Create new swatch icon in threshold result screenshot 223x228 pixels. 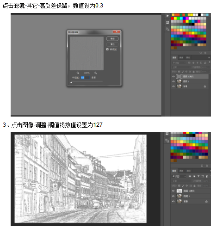coord(202,166)
